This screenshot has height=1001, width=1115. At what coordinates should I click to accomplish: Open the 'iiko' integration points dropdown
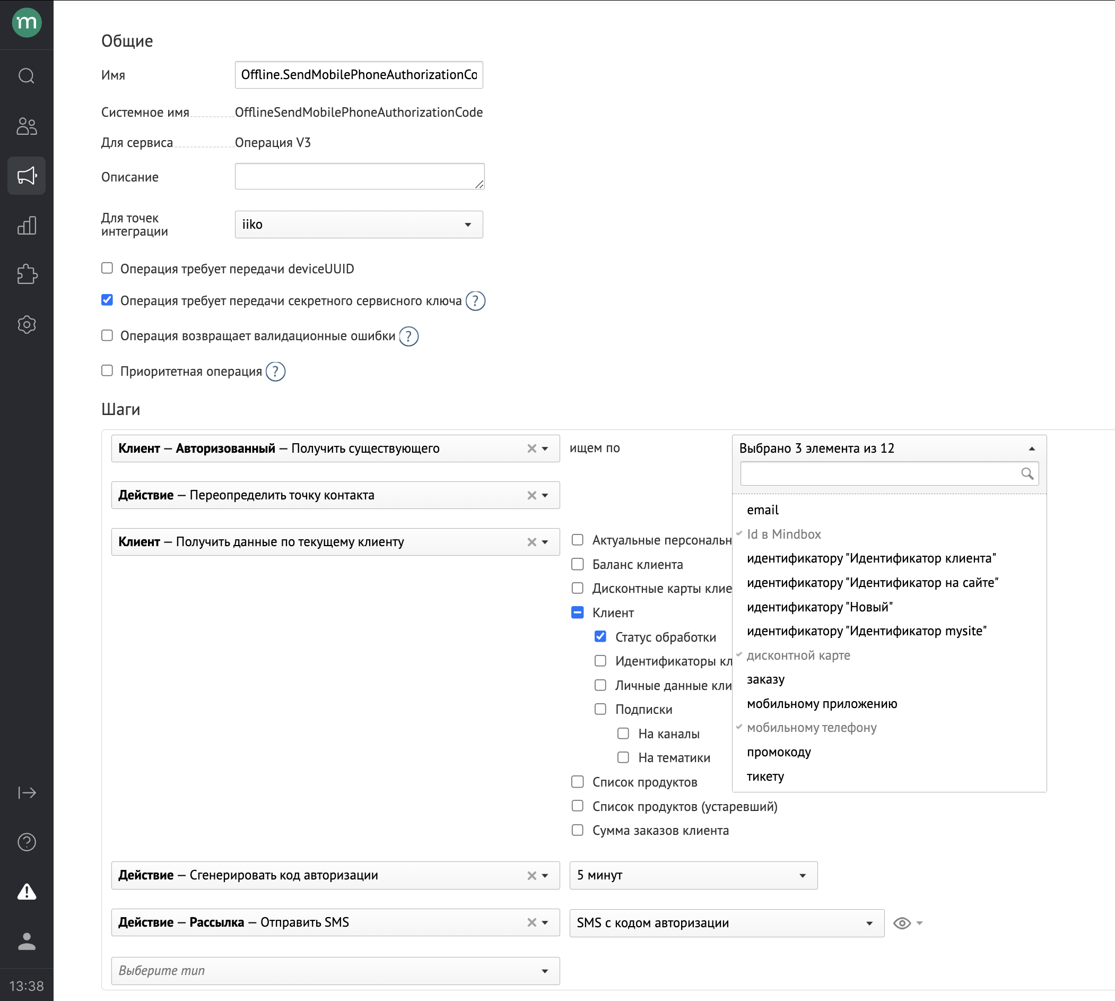coord(359,225)
